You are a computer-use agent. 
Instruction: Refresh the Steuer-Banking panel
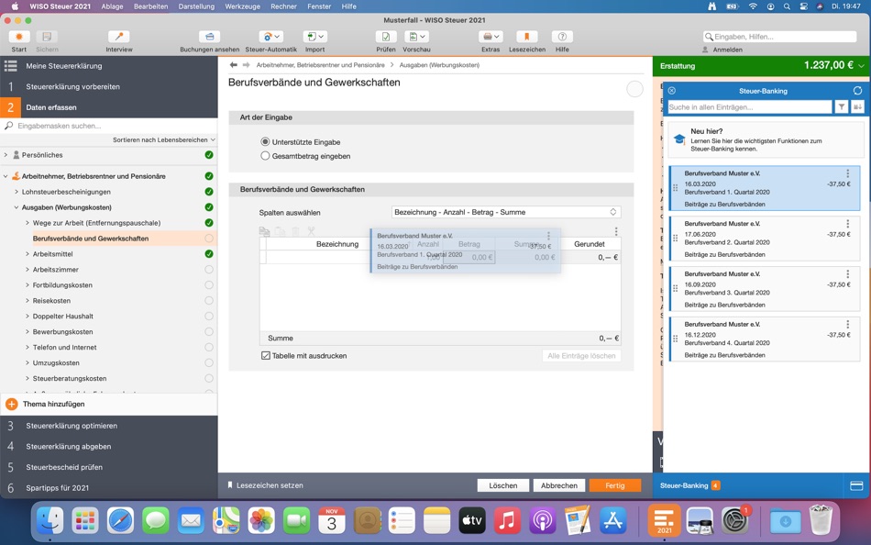[858, 89]
